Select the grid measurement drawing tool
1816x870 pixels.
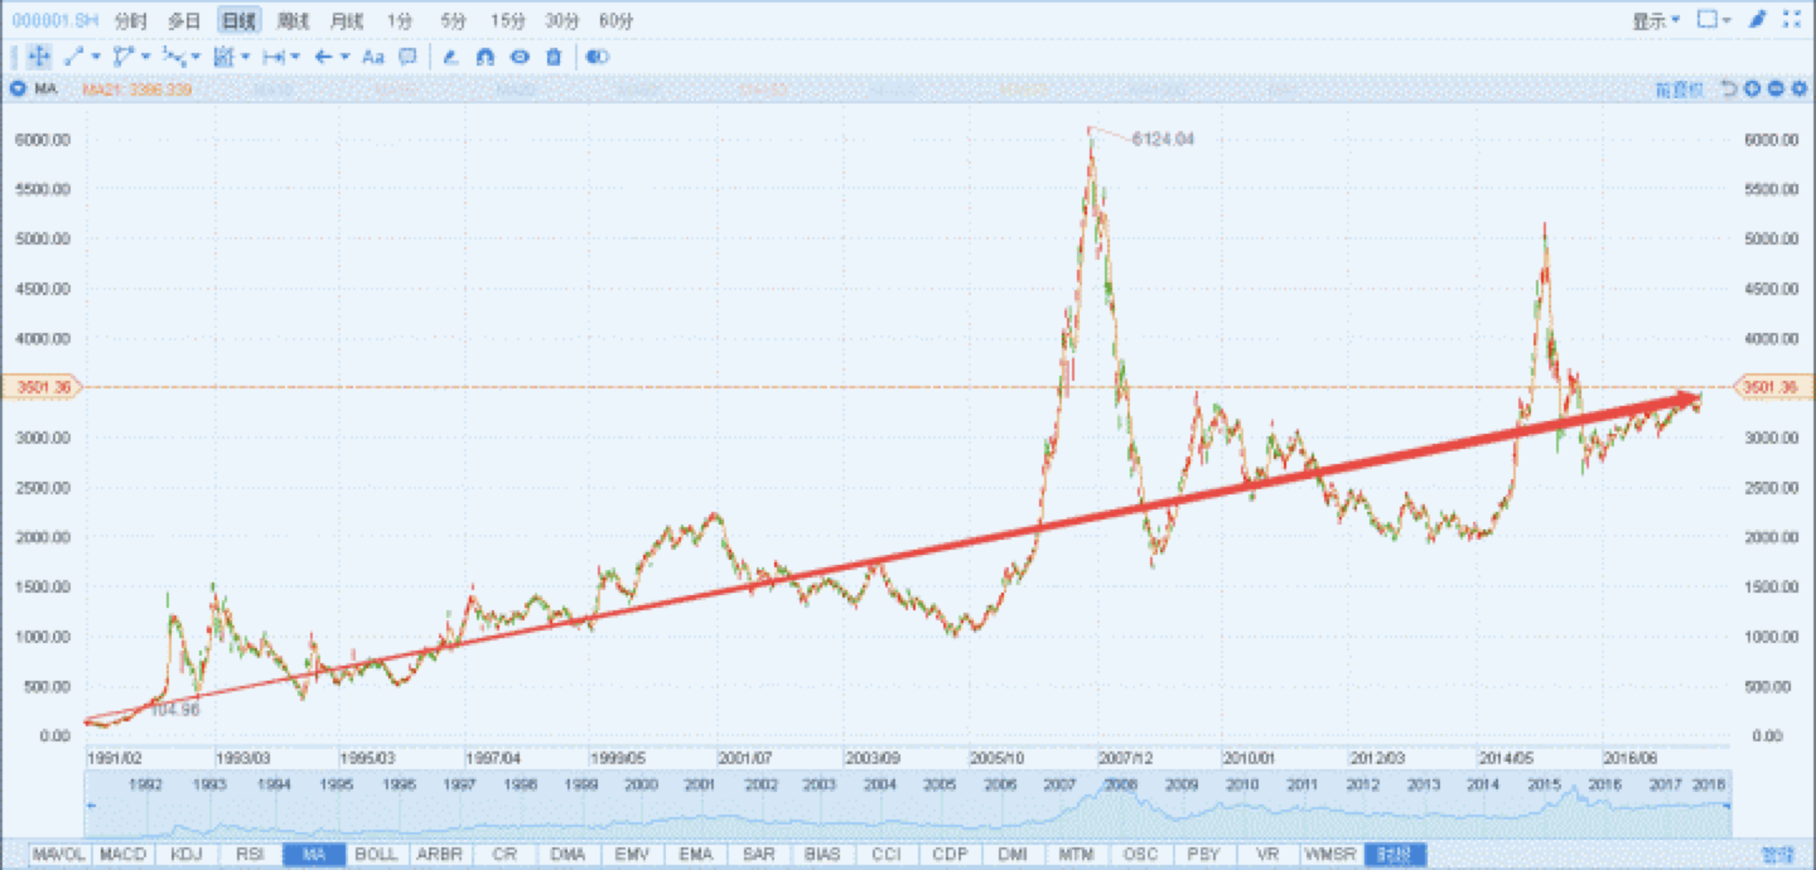(x=223, y=56)
